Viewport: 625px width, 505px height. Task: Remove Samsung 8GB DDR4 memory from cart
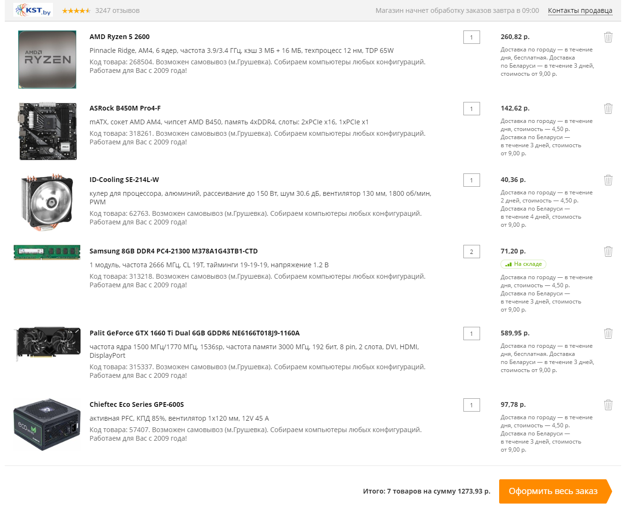tap(608, 252)
